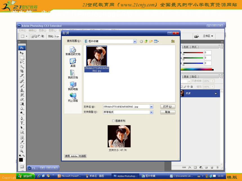
Task: Toggle the lock all padlock icon
Action: coord(192,86)
